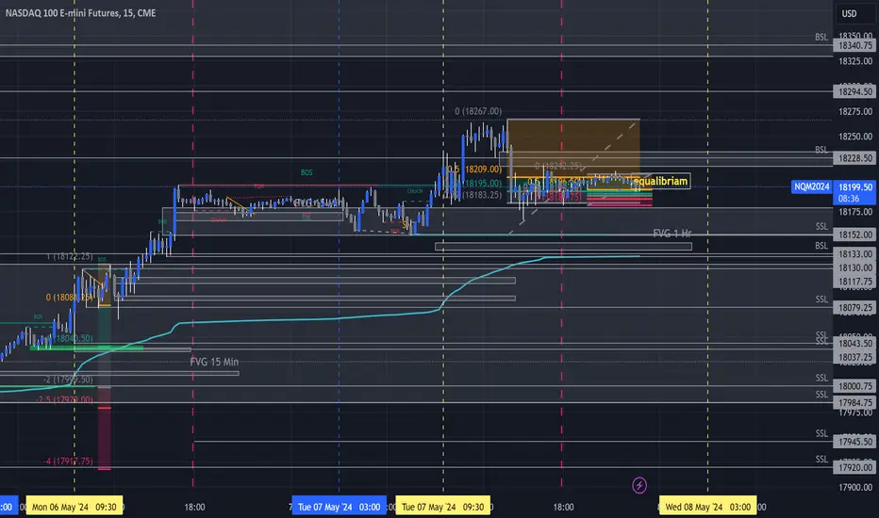Click the 18079.25 price axis label

click(854, 308)
